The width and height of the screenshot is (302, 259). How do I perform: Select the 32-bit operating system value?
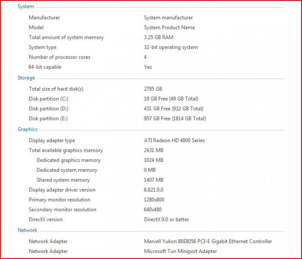[171, 47]
